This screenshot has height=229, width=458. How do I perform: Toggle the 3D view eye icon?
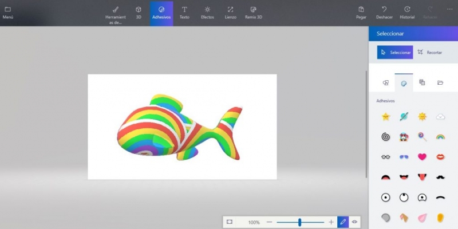355,222
